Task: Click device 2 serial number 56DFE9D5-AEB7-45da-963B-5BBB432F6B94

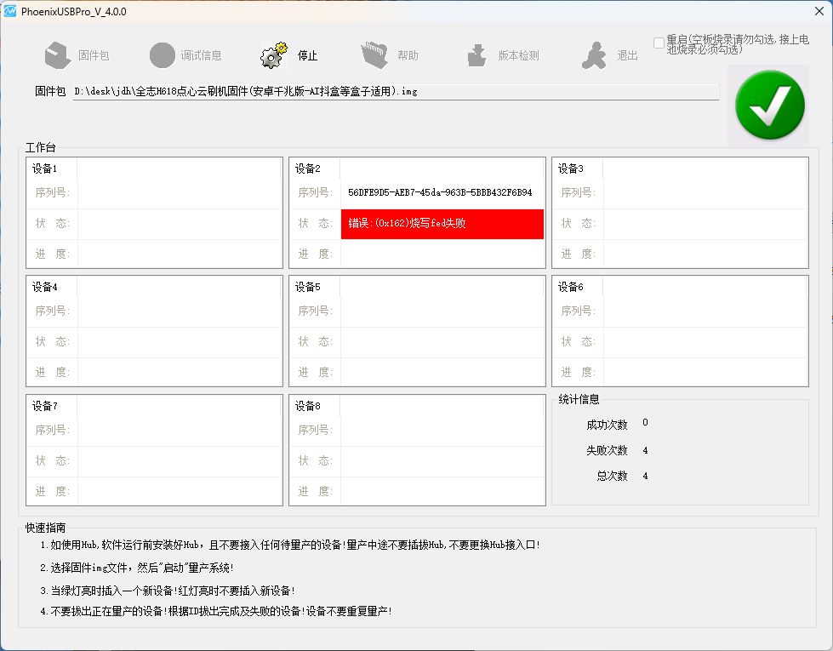Action: [x=440, y=192]
